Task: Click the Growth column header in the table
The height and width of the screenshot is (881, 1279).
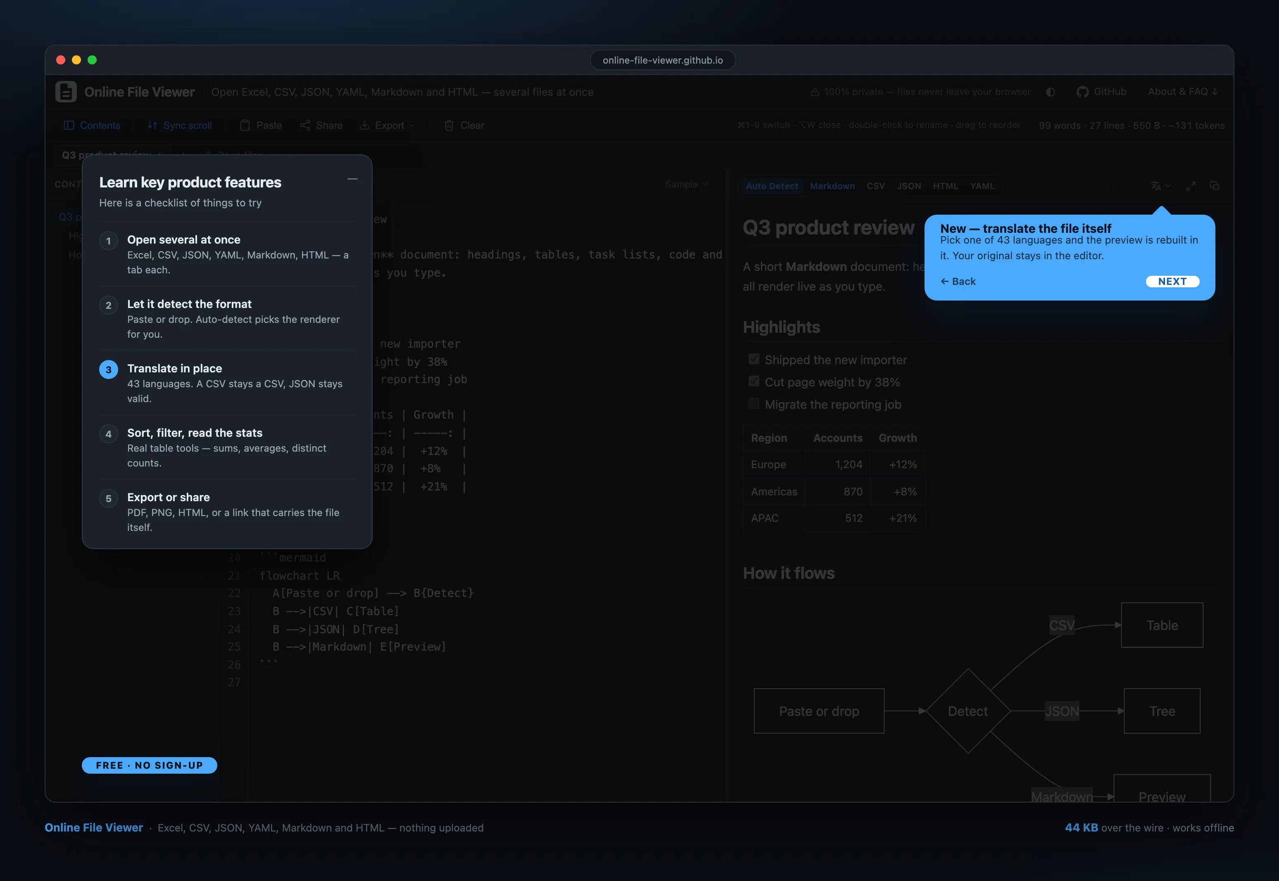Action: pos(897,438)
